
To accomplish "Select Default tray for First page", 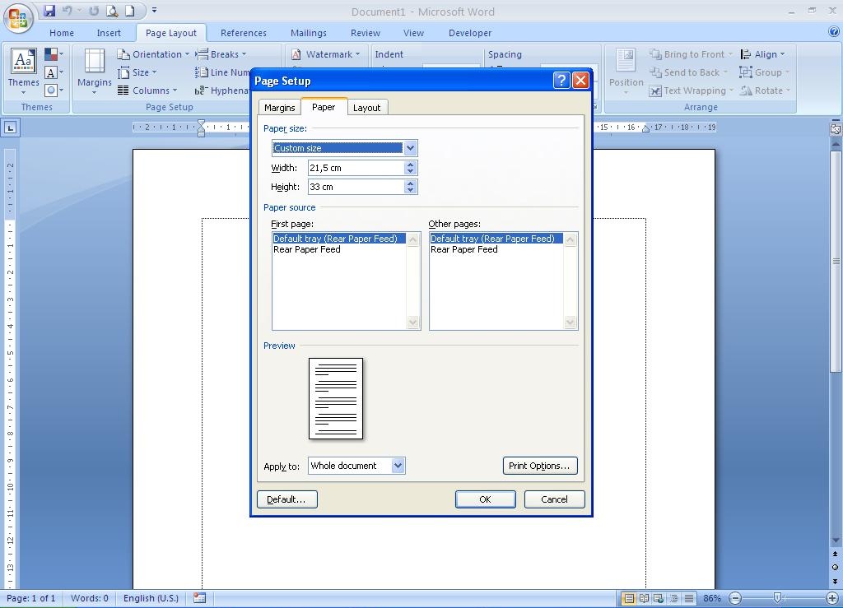I will point(335,238).
